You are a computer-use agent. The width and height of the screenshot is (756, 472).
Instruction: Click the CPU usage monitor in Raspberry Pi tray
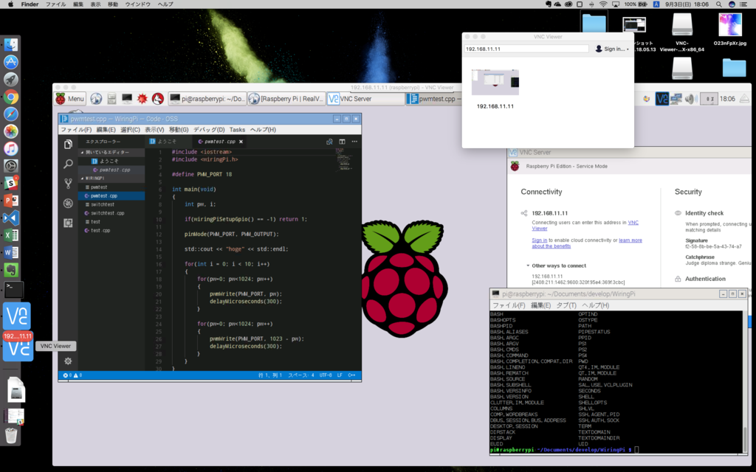(709, 99)
